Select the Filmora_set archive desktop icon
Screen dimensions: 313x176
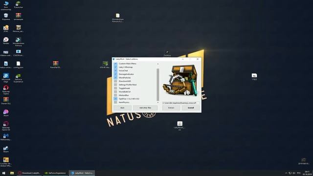tap(19, 29)
